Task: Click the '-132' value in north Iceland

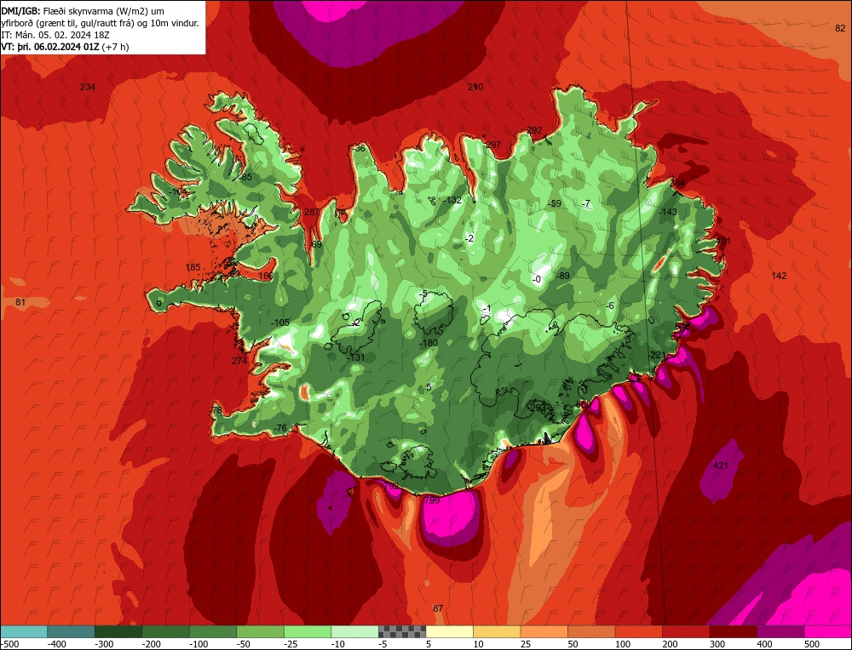Action: [x=452, y=200]
